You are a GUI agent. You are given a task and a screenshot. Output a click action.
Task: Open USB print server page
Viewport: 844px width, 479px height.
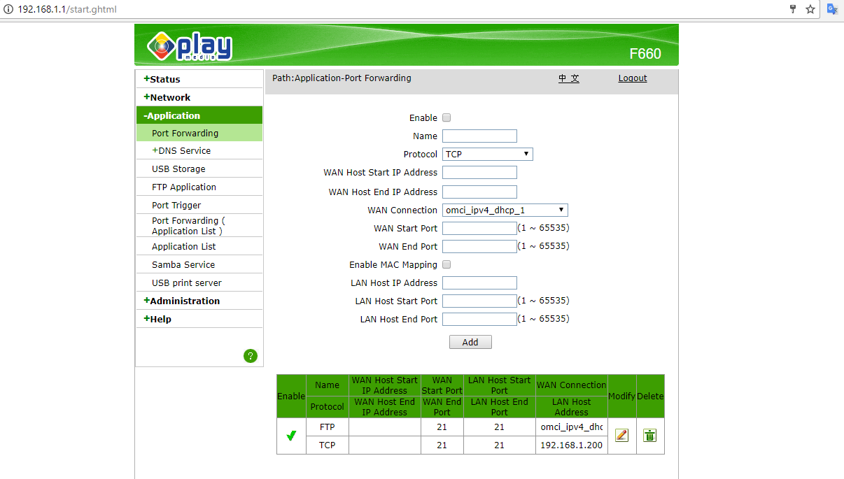[187, 283]
